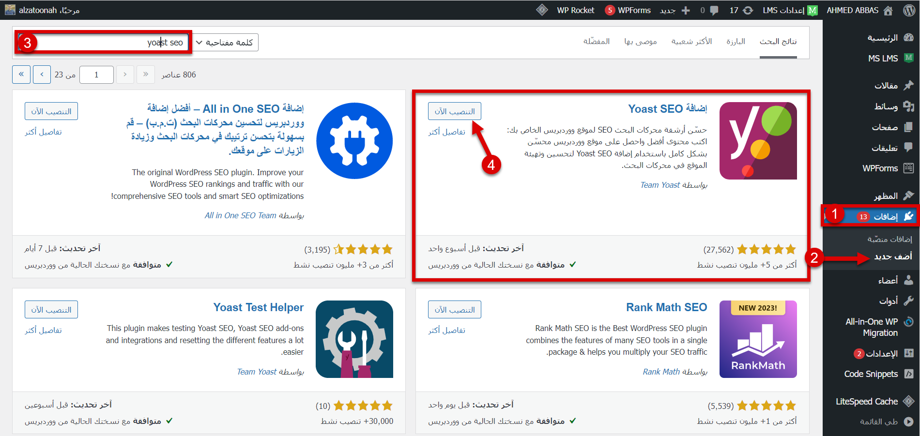This screenshot has width=920, height=436.
Task: Click the LiteSpeed diamond icon in admin bar
Action: click(x=542, y=10)
